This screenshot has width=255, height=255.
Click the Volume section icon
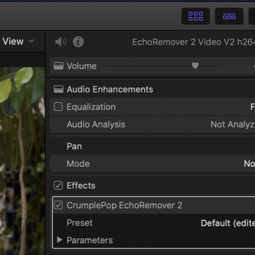click(x=58, y=66)
